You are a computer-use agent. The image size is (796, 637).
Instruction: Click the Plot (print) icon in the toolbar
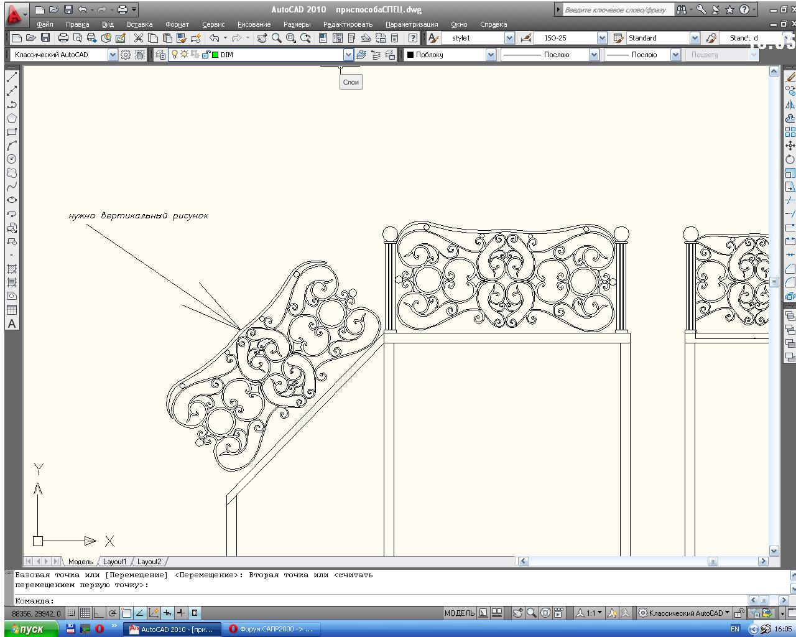[x=63, y=38]
